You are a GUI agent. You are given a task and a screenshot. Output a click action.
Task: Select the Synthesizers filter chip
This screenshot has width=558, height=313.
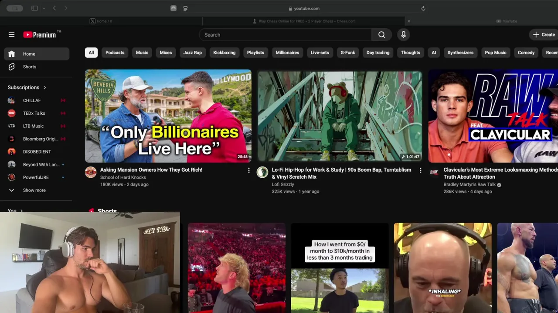460,53
